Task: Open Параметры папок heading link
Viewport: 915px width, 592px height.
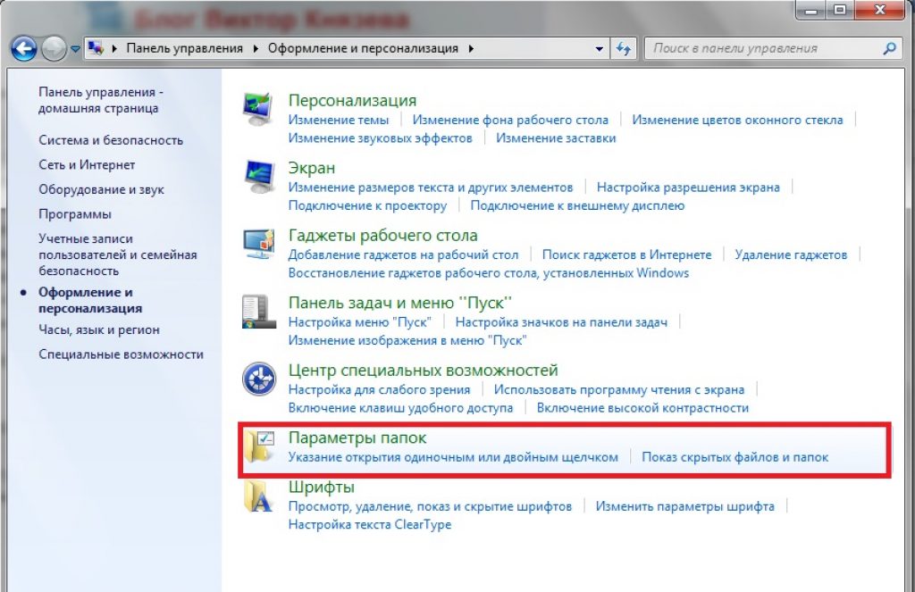Action: [x=357, y=438]
